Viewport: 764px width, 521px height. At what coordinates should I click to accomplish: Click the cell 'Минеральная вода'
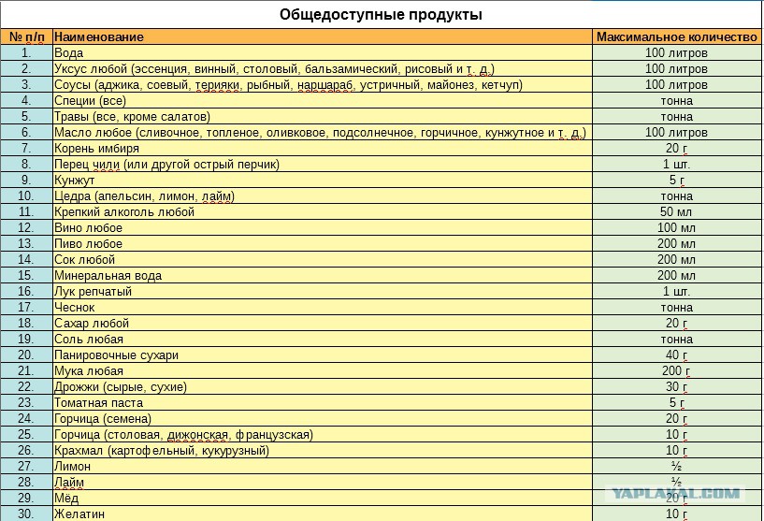click(x=323, y=275)
